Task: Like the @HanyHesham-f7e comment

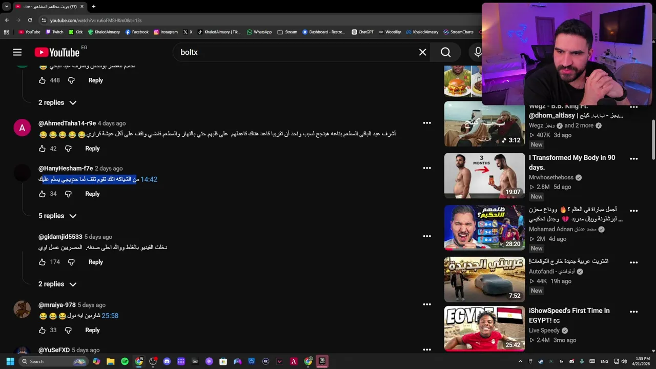Action: pyautogui.click(x=42, y=194)
